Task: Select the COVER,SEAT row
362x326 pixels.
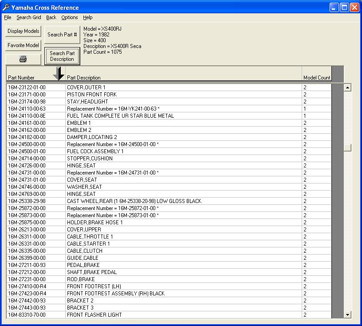Action: [x=169, y=179]
